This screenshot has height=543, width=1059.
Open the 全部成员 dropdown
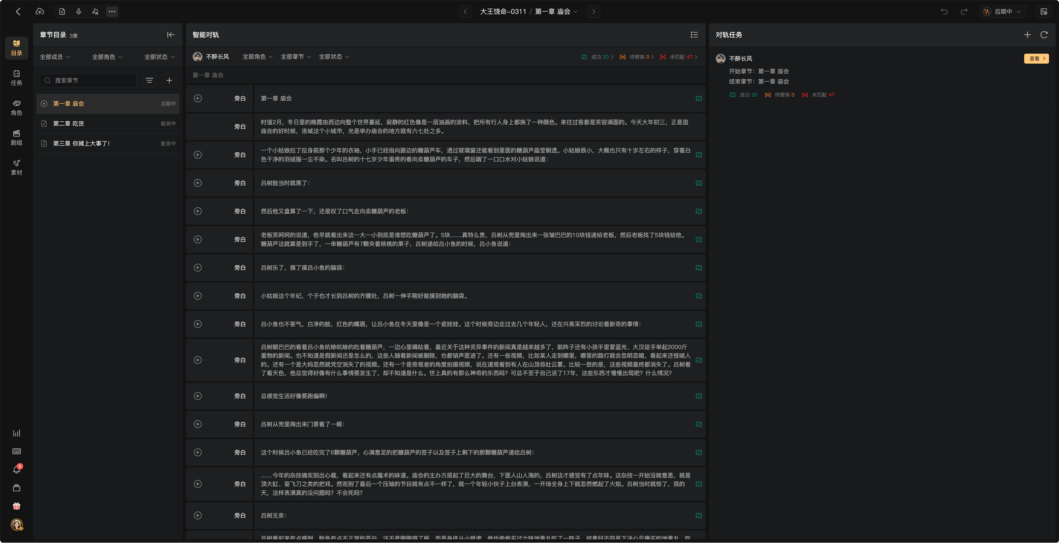[55, 57]
